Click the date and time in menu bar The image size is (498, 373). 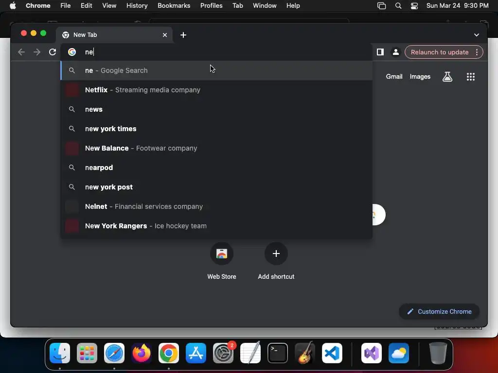(457, 6)
